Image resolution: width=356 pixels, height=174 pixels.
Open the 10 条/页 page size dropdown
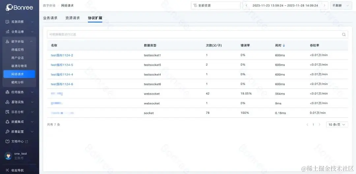(337, 125)
